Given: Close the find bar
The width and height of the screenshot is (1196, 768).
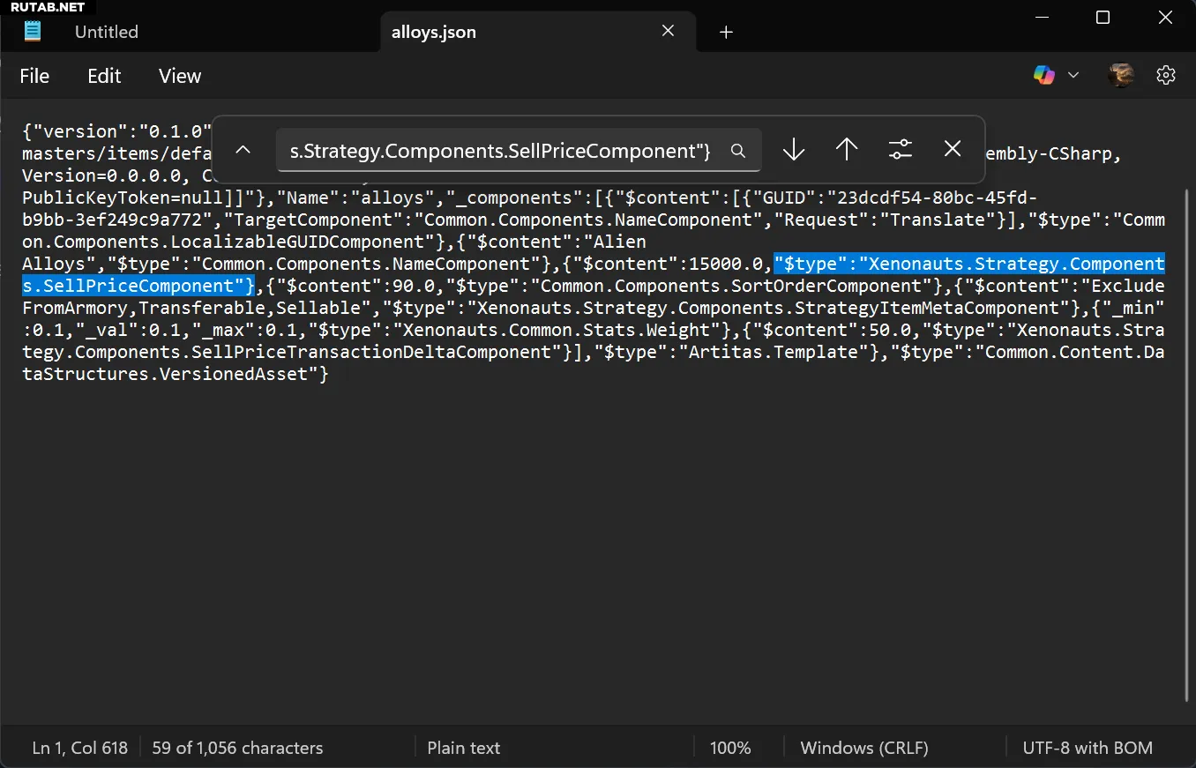Looking at the screenshot, I should pyautogui.click(x=953, y=150).
